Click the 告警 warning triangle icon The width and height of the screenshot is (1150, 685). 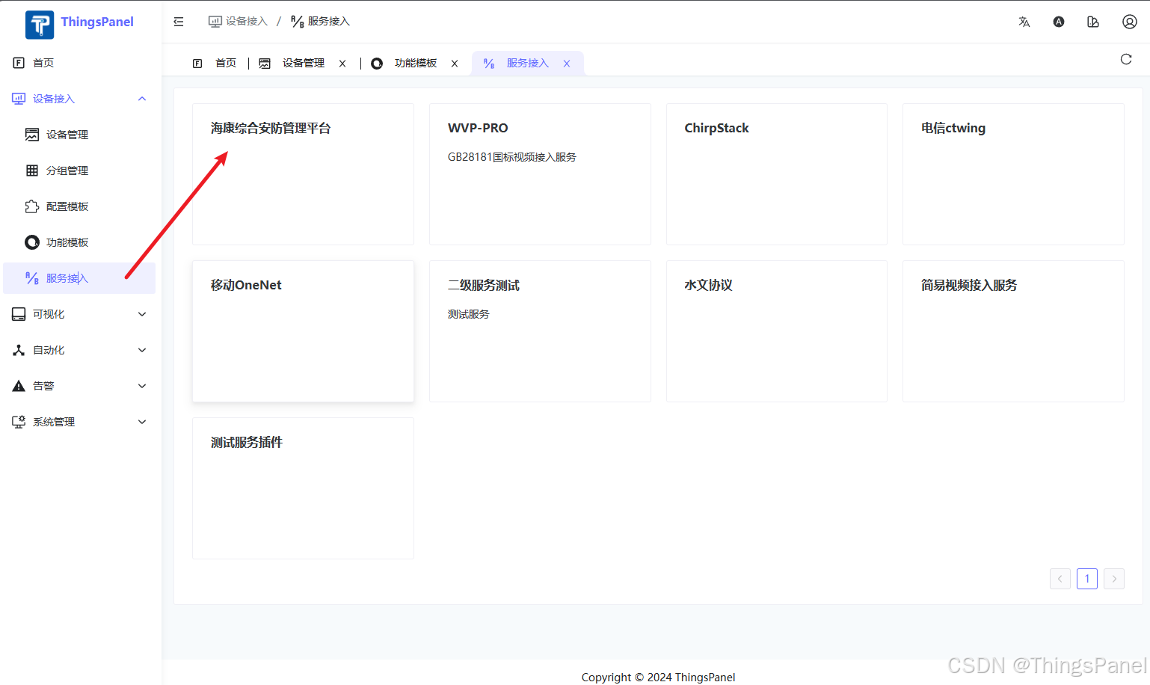[19, 386]
